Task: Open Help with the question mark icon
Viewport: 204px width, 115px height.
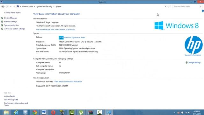Action: 203,11
